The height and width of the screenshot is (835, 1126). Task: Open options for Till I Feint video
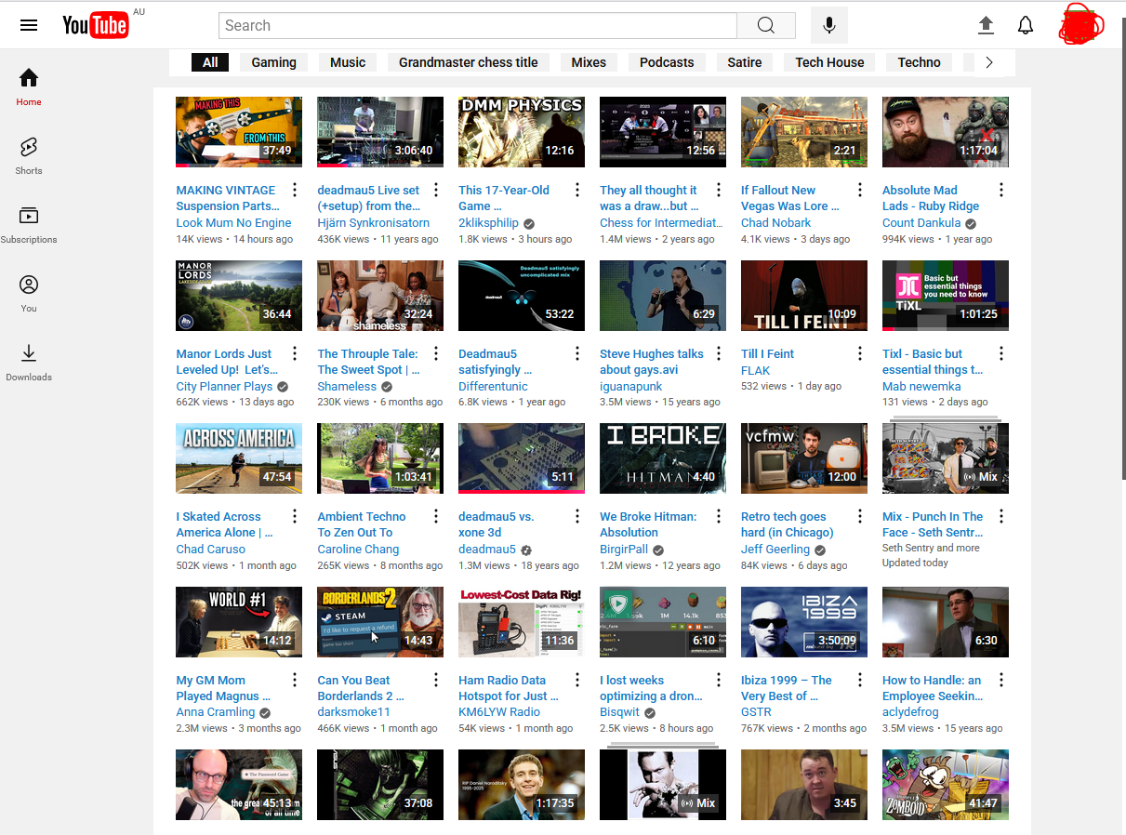pyautogui.click(x=860, y=353)
